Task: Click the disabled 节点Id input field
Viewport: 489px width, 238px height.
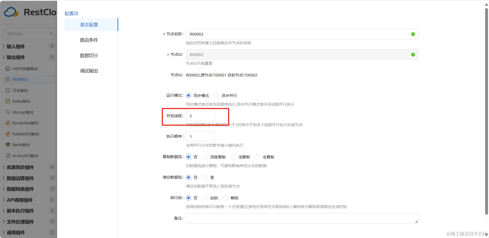Action: pyautogui.click(x=302, y=55)
